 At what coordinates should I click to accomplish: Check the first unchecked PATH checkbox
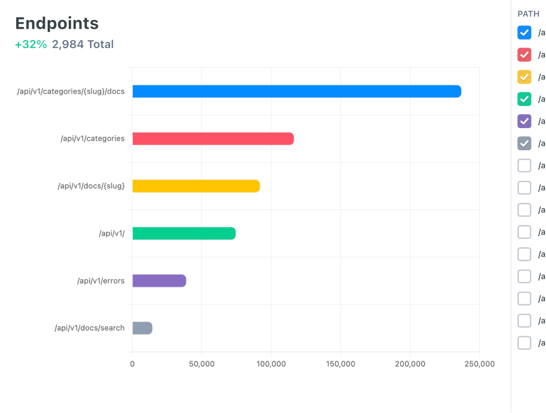pyautogui.click(x=524, y=166)
